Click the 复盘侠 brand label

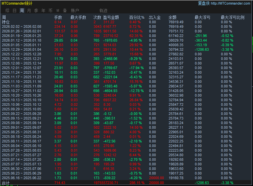pyautogui.click(x=204, y=3)
